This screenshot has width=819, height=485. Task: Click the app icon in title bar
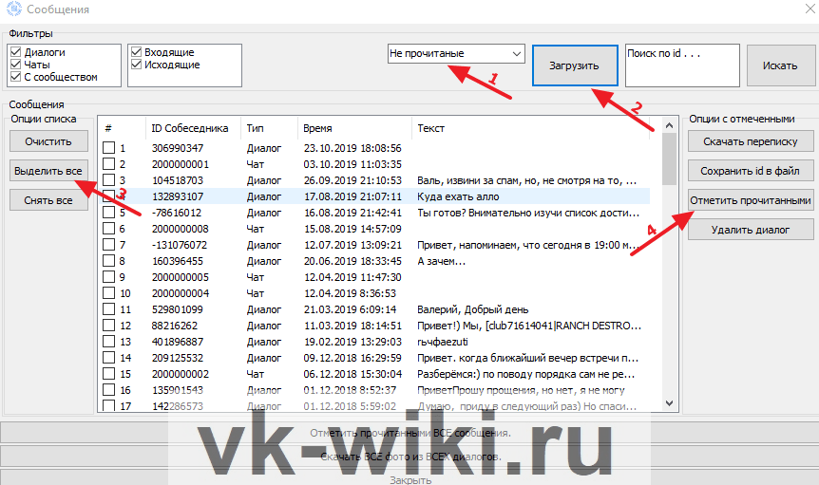(12, 9)
